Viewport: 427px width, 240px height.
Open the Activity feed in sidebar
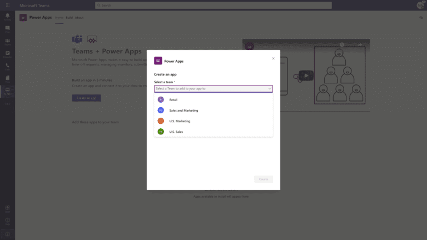[7, 17]
